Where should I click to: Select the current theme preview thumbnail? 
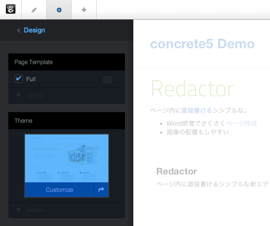pyautogui.click(x=67, y=158)
